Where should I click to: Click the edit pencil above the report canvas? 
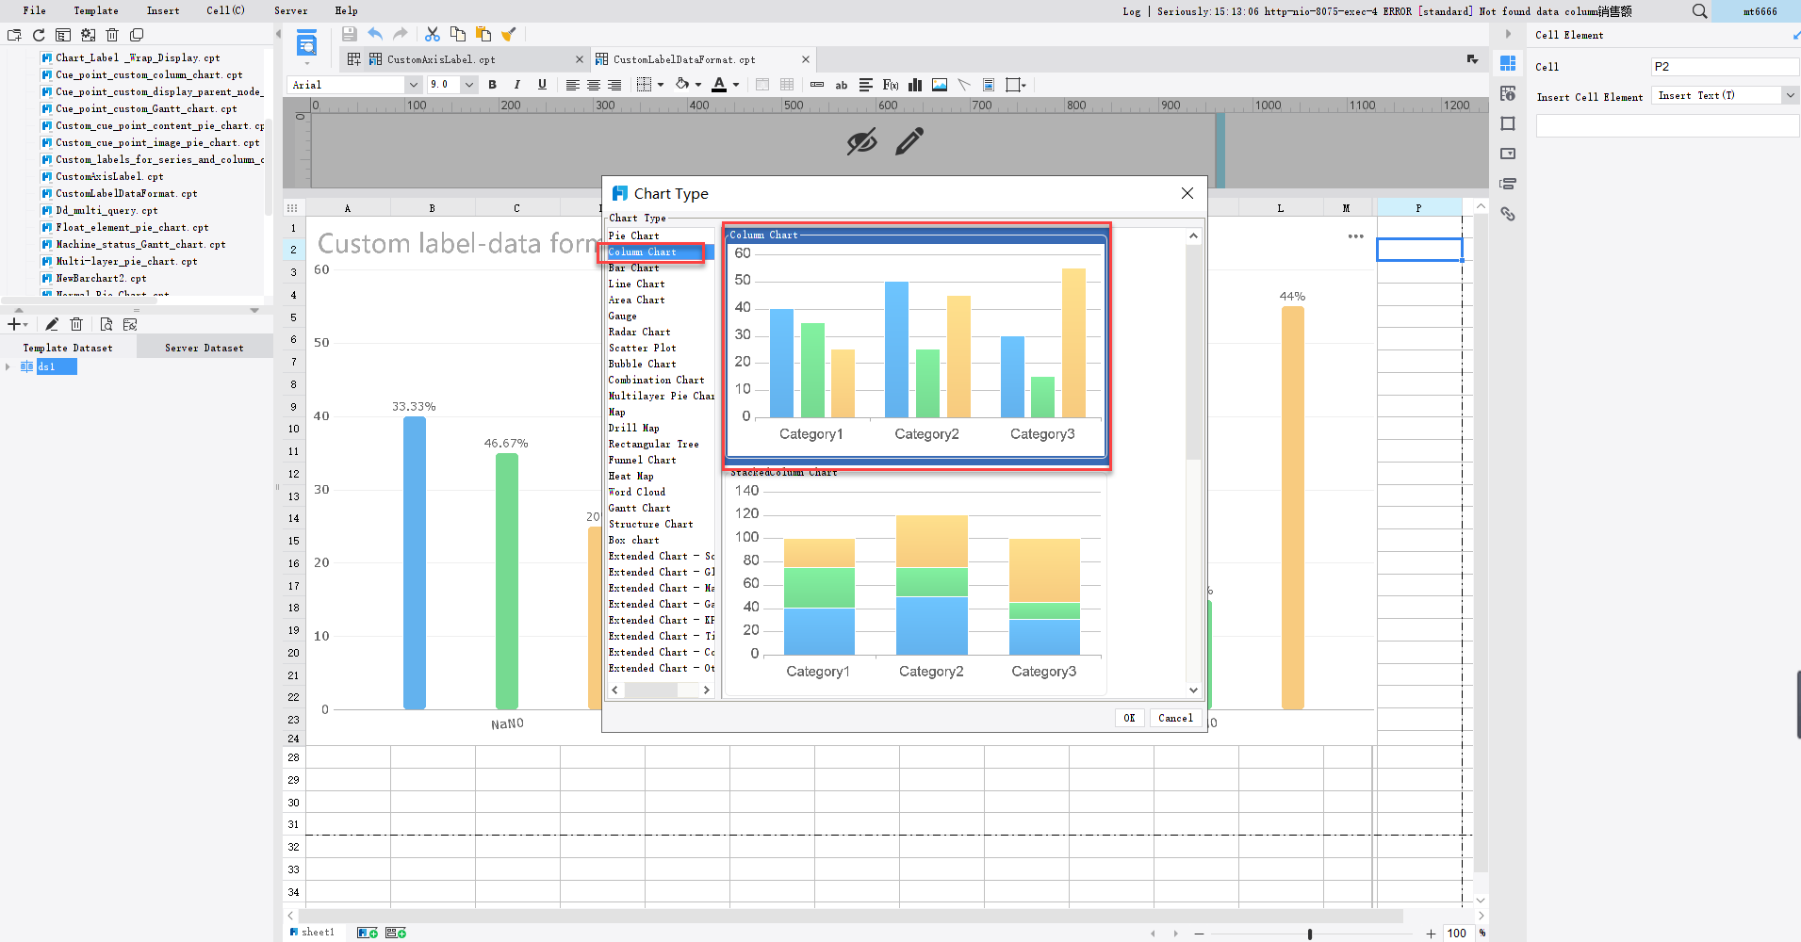coord(908,141)
